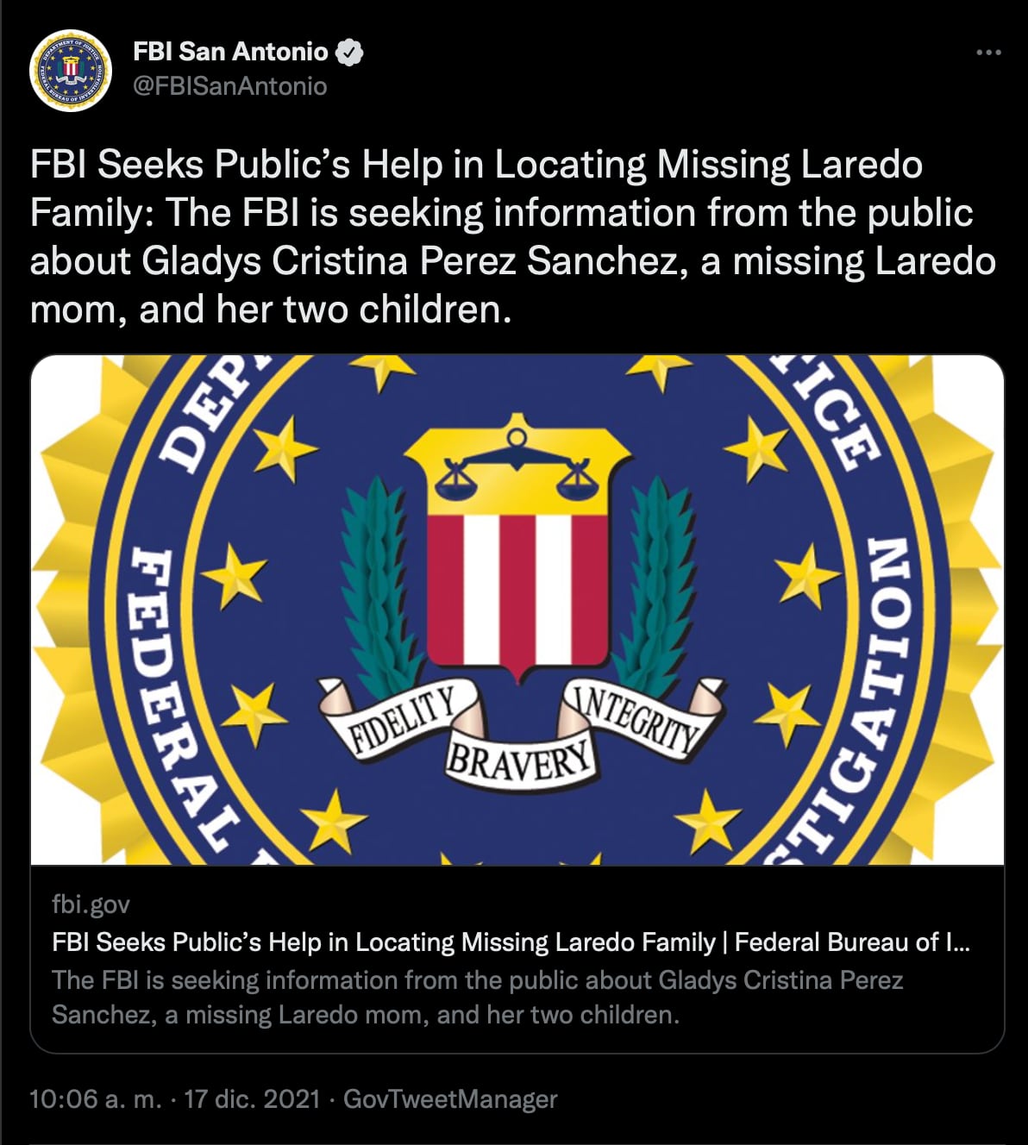Click the link card description text
1028x1145 pixels.
pyautogui.click(x=477, y=997)
